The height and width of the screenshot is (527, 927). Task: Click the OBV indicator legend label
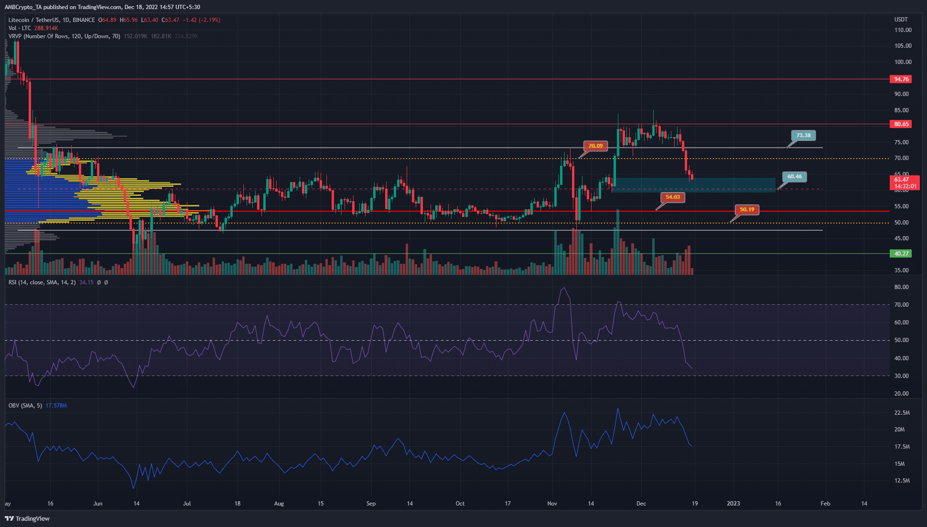tap(25, 406)
